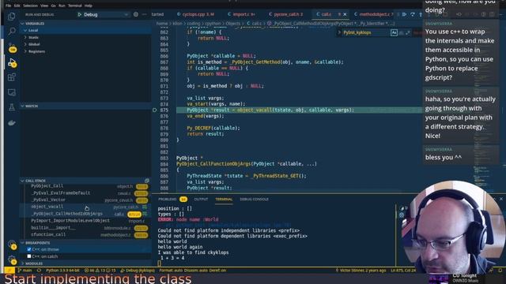
Task: Open the Accounts icon in activity bar
Action: coord(12,245)
